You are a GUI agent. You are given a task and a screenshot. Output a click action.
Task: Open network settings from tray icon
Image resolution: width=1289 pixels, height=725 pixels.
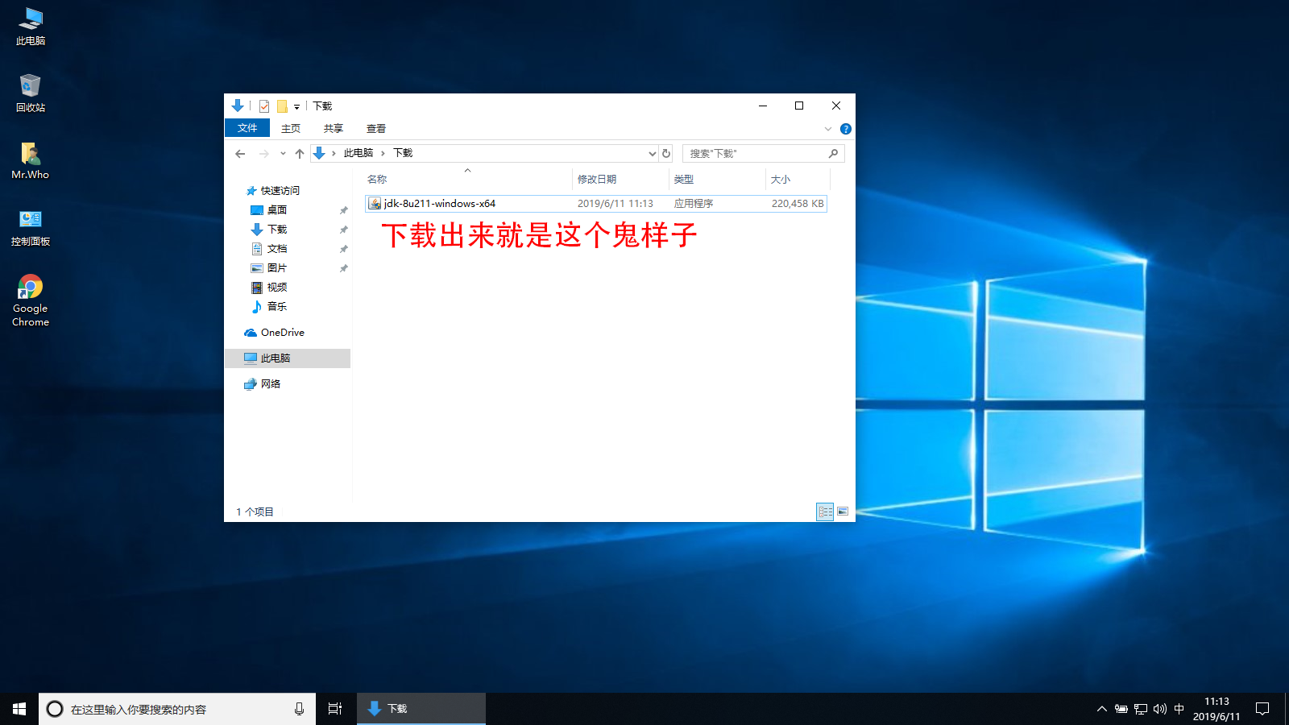tap(1141, 709)
